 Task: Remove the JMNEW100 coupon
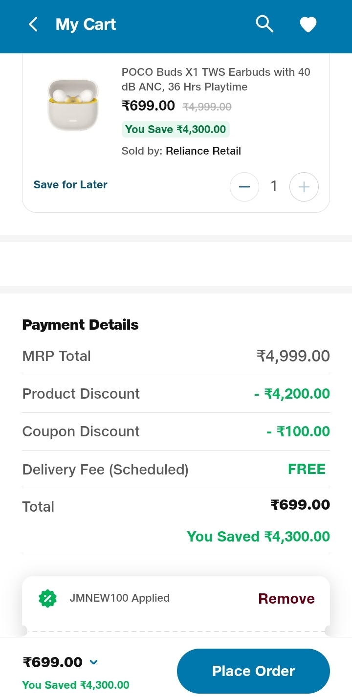coord(286,599)
